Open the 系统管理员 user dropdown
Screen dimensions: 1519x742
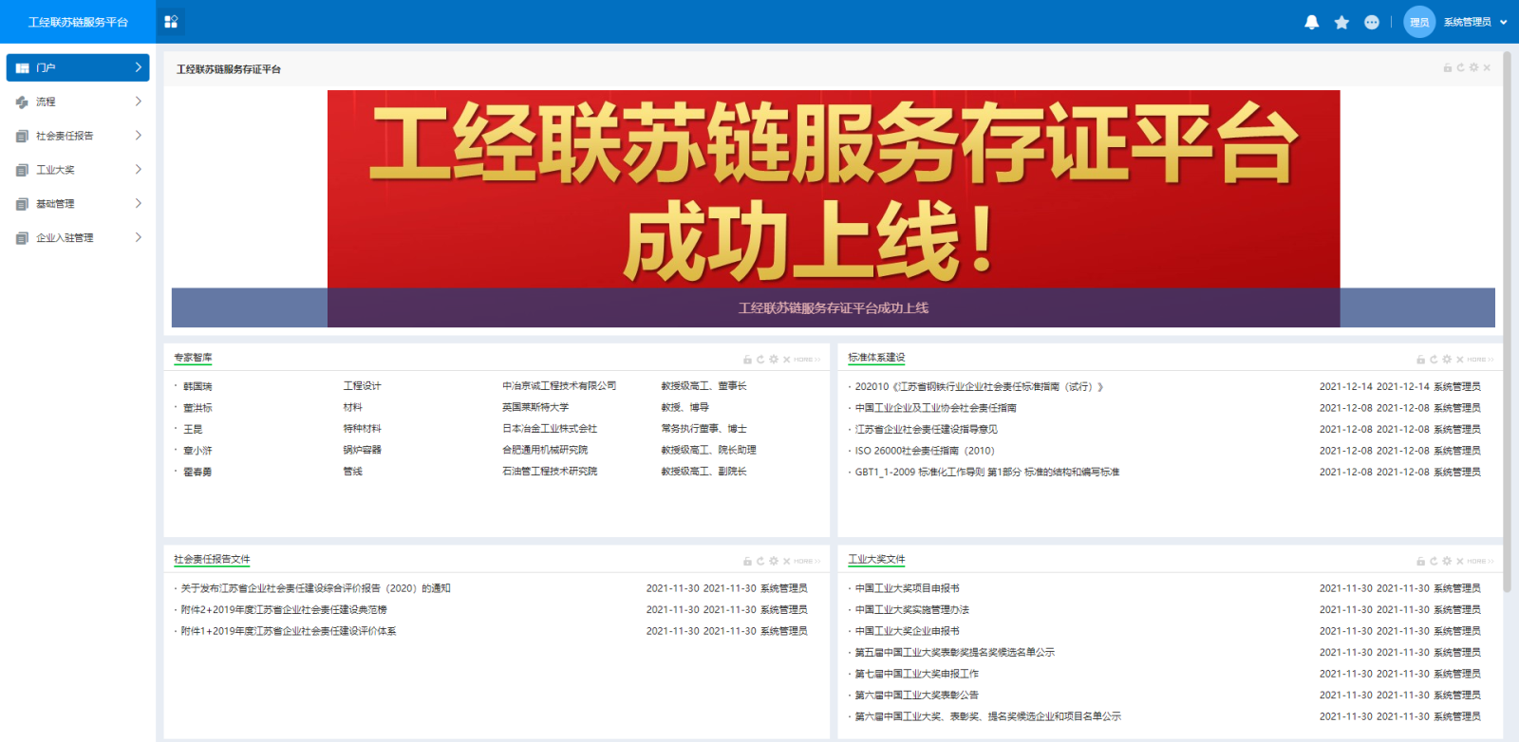(1473, 22)
